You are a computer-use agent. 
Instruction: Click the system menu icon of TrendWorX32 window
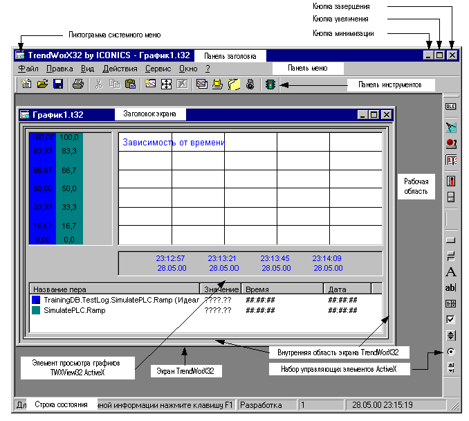pyautogui.click(x=20, y=55)
